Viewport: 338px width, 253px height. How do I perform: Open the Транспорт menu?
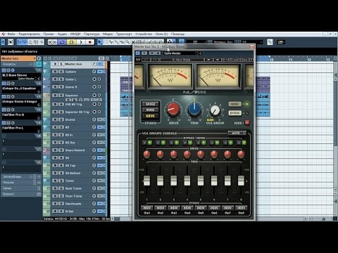[124, 34]
